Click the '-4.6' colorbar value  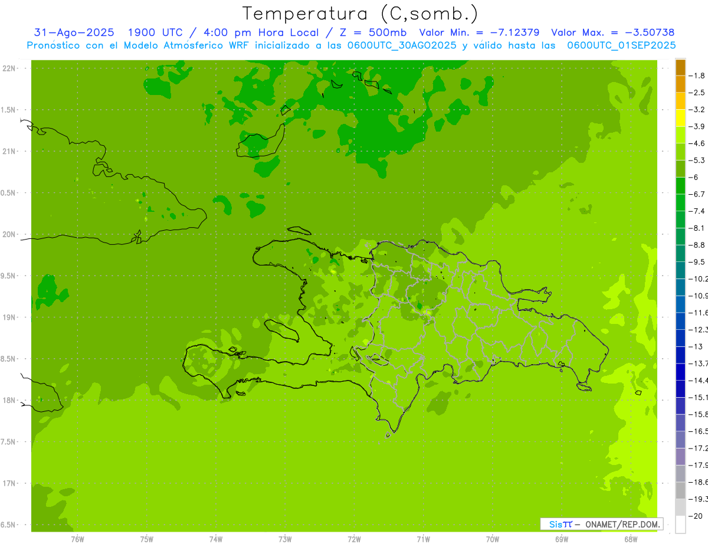point(698,143)
